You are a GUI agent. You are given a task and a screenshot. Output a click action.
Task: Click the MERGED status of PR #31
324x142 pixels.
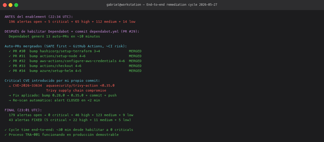pyautogui.click(x=135, y=56)
